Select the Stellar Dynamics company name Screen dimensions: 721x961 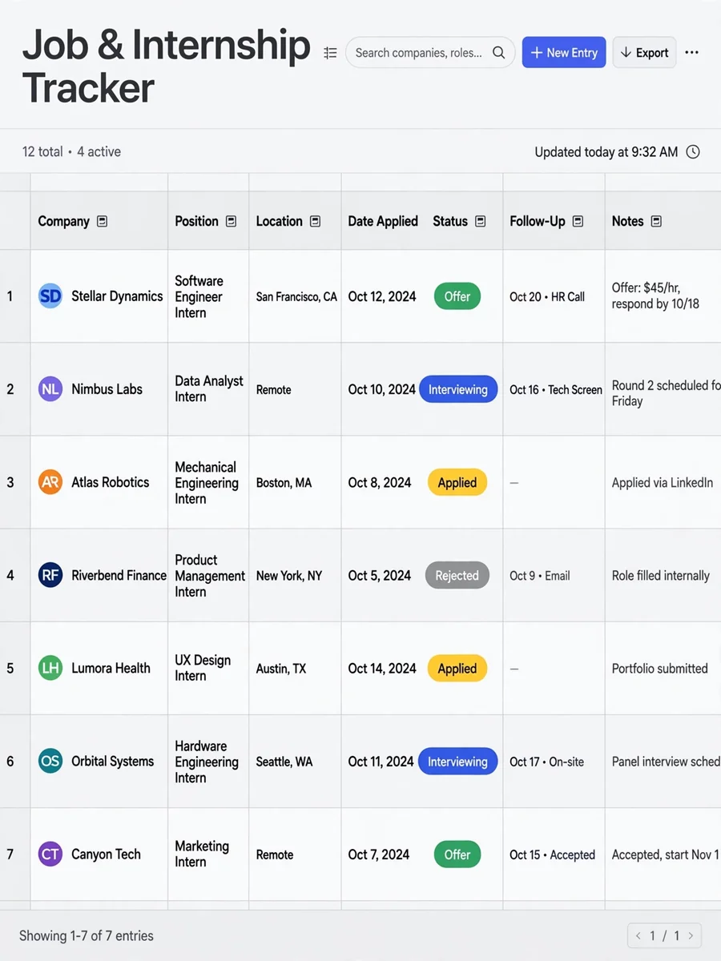[117, 296]
